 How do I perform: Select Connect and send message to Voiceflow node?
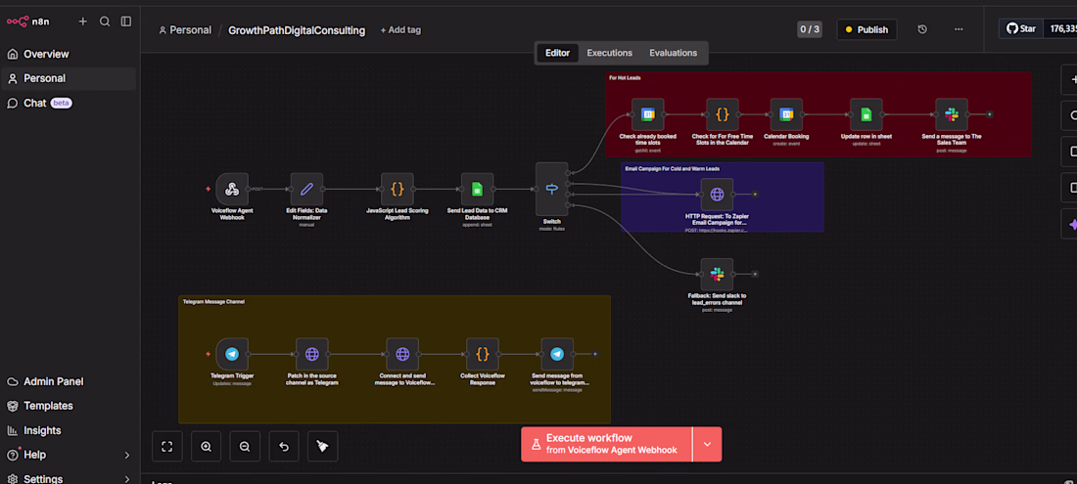(x=402, y=354)
